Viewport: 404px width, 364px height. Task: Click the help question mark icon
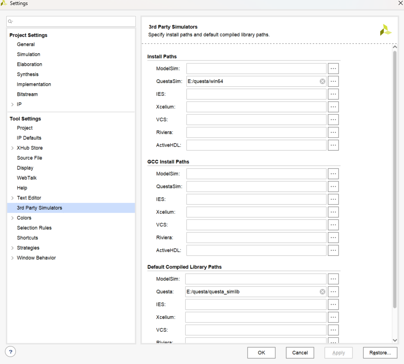[x=11, y=352]
